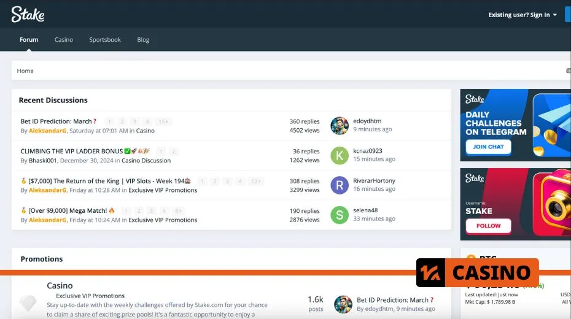The width and height of the screenshot is (571, 319).
Task: Click the 33 minutes ago timestamp
Action: coord(374,218)
